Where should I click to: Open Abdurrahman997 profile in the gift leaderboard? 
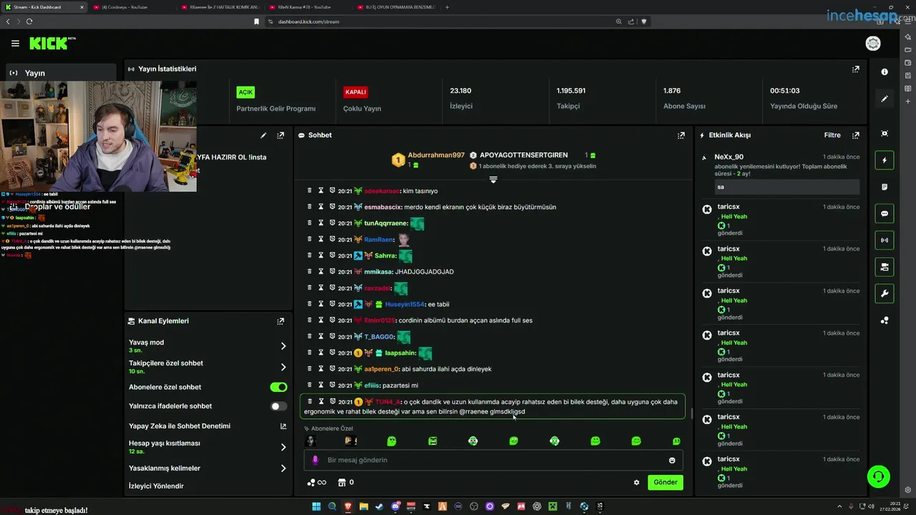point(436,155)
